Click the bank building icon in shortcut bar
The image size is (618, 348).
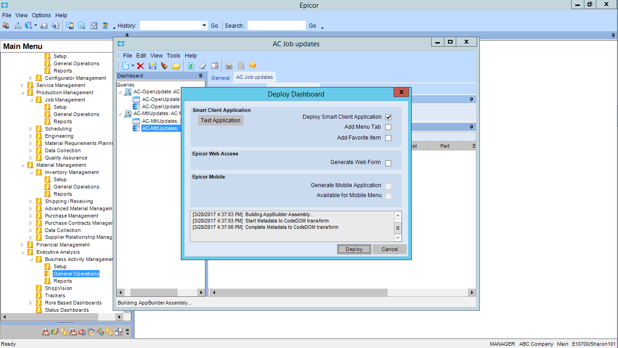(91, 332)
